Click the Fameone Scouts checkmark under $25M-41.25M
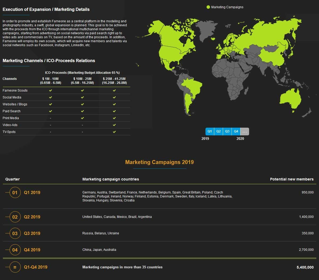 (x=114, y=91)
